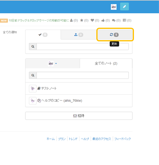Open the star favorites counter
159x165 pixels.
point(84,20)
